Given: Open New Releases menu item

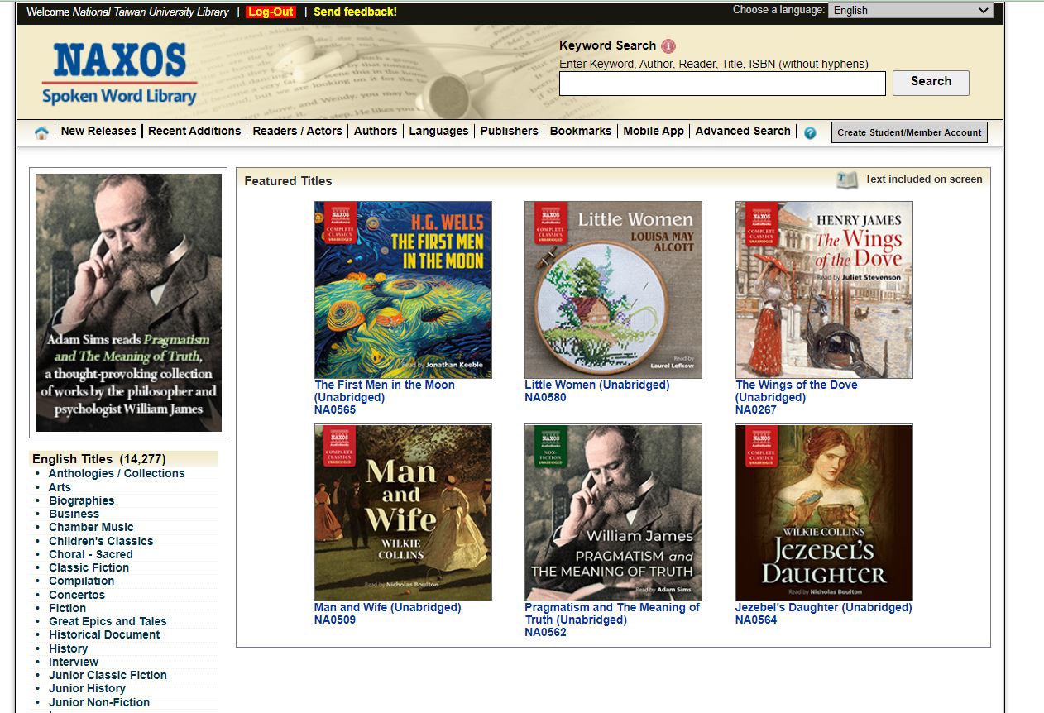Looking at the screenshot, I should point(98,131).
